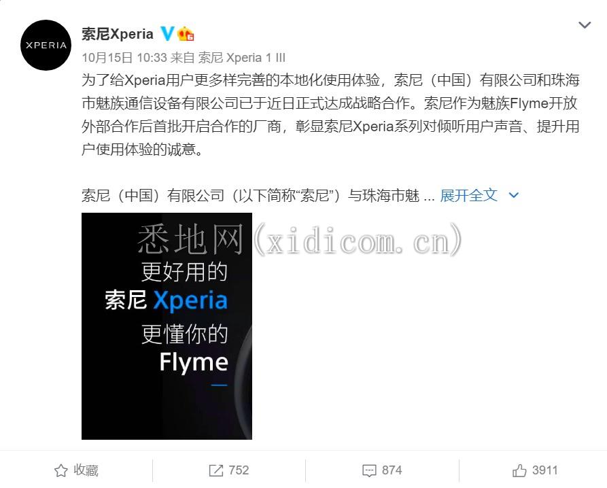
Task: Click the 10月15日 10:33 timestamp
Action: point(124,58)
